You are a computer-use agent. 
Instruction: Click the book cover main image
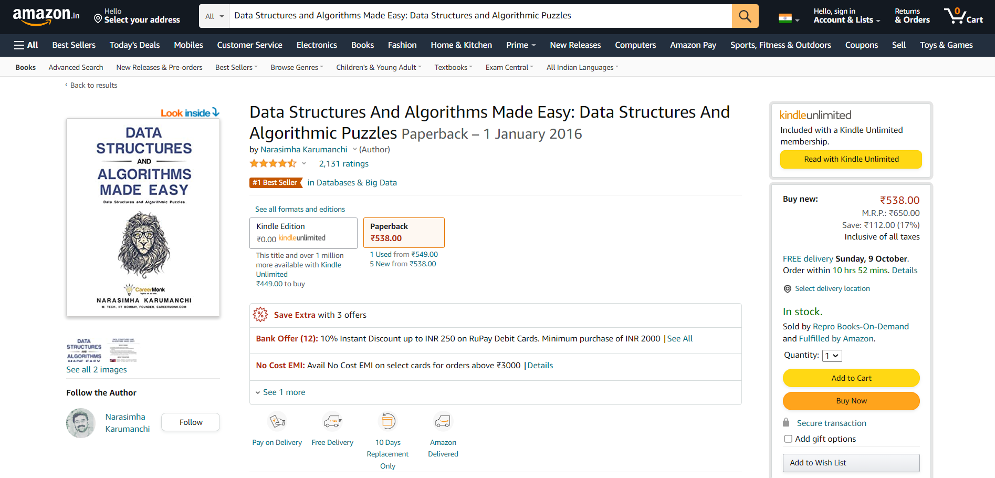143,217
